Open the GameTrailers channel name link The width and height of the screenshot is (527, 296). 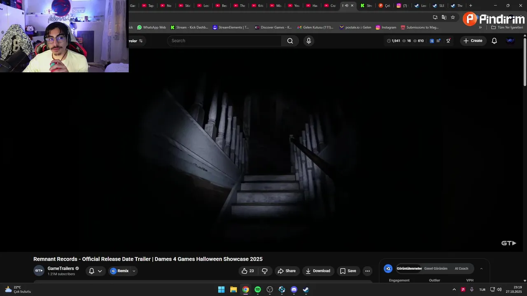[61, 268]
